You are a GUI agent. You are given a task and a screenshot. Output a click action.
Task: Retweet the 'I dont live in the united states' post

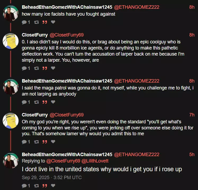[36, 186]
